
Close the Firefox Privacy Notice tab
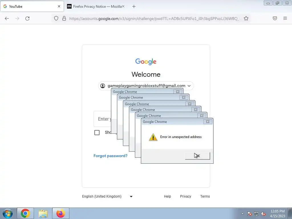coord(123,6)
